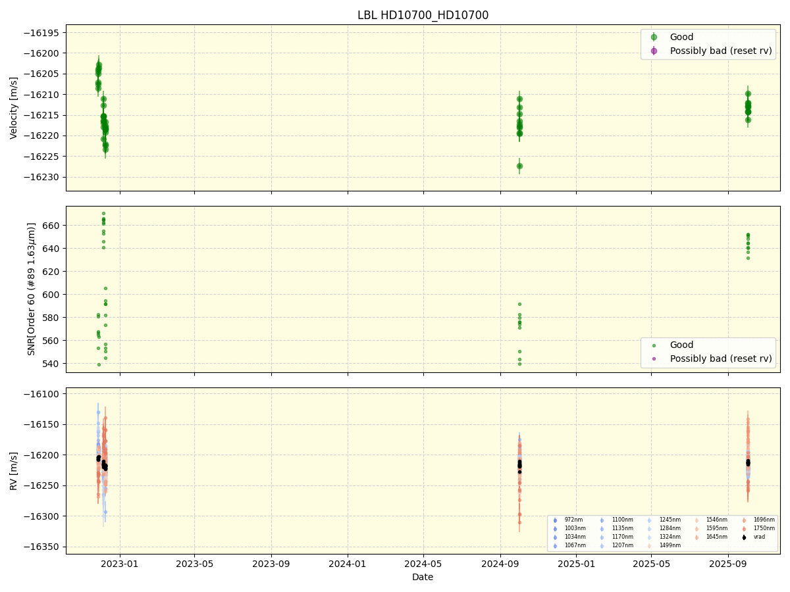Click the 1207nm legend label
790x592 pixels.
[623, 545]
